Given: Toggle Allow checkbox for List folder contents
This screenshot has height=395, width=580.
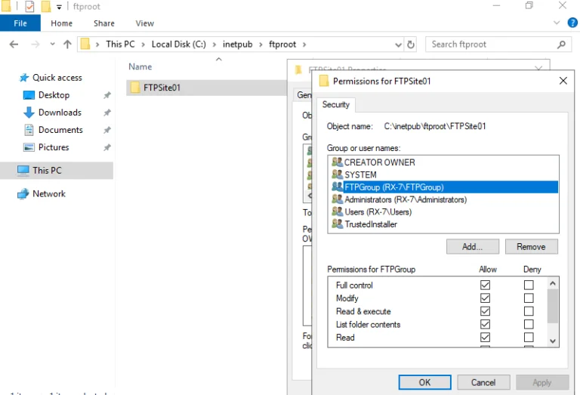Looking at the screenshot, I should 485,324.
